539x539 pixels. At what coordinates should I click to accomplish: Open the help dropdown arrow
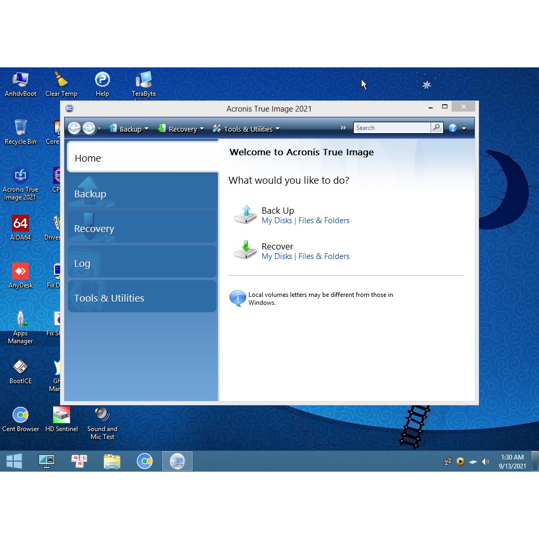click(464, 128)
